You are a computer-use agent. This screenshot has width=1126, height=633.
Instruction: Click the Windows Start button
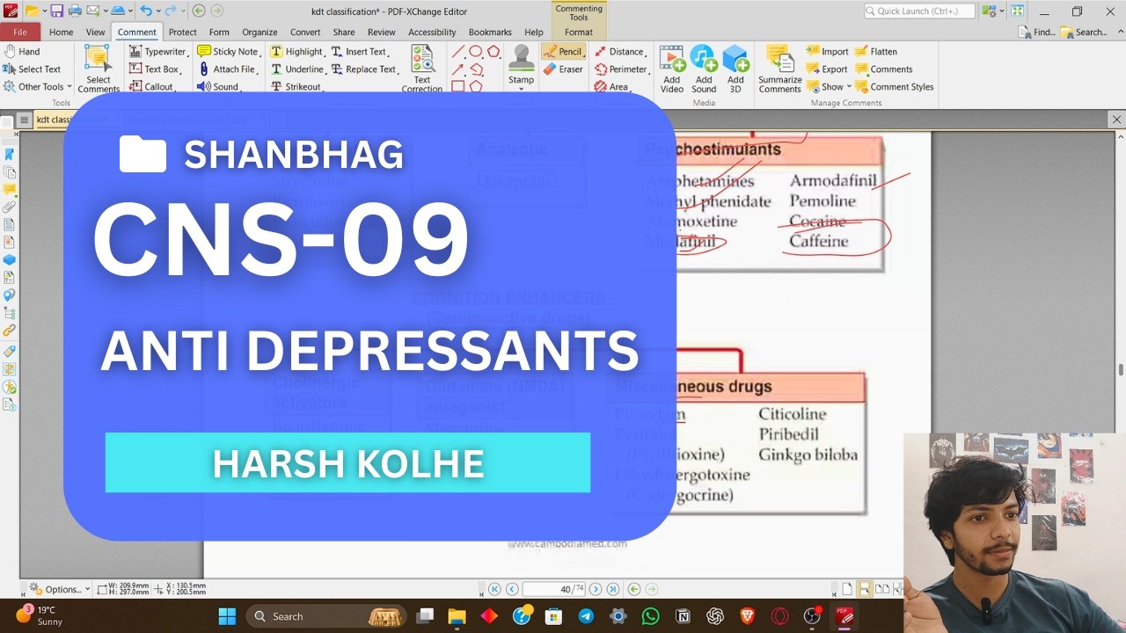click(227, 616)
